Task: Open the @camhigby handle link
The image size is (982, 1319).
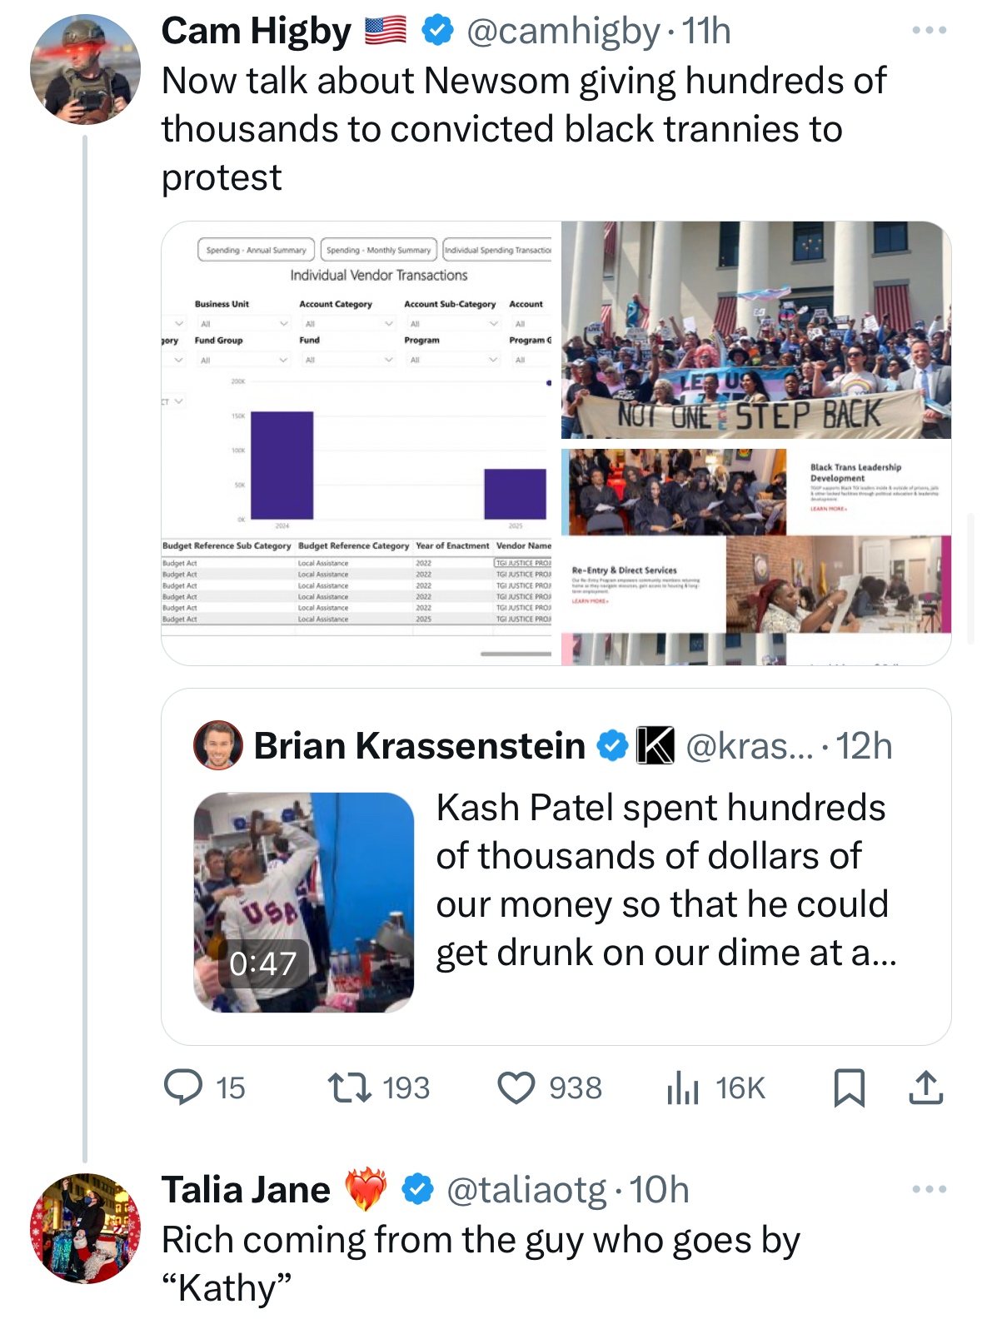Action: [x=563, y=32]
